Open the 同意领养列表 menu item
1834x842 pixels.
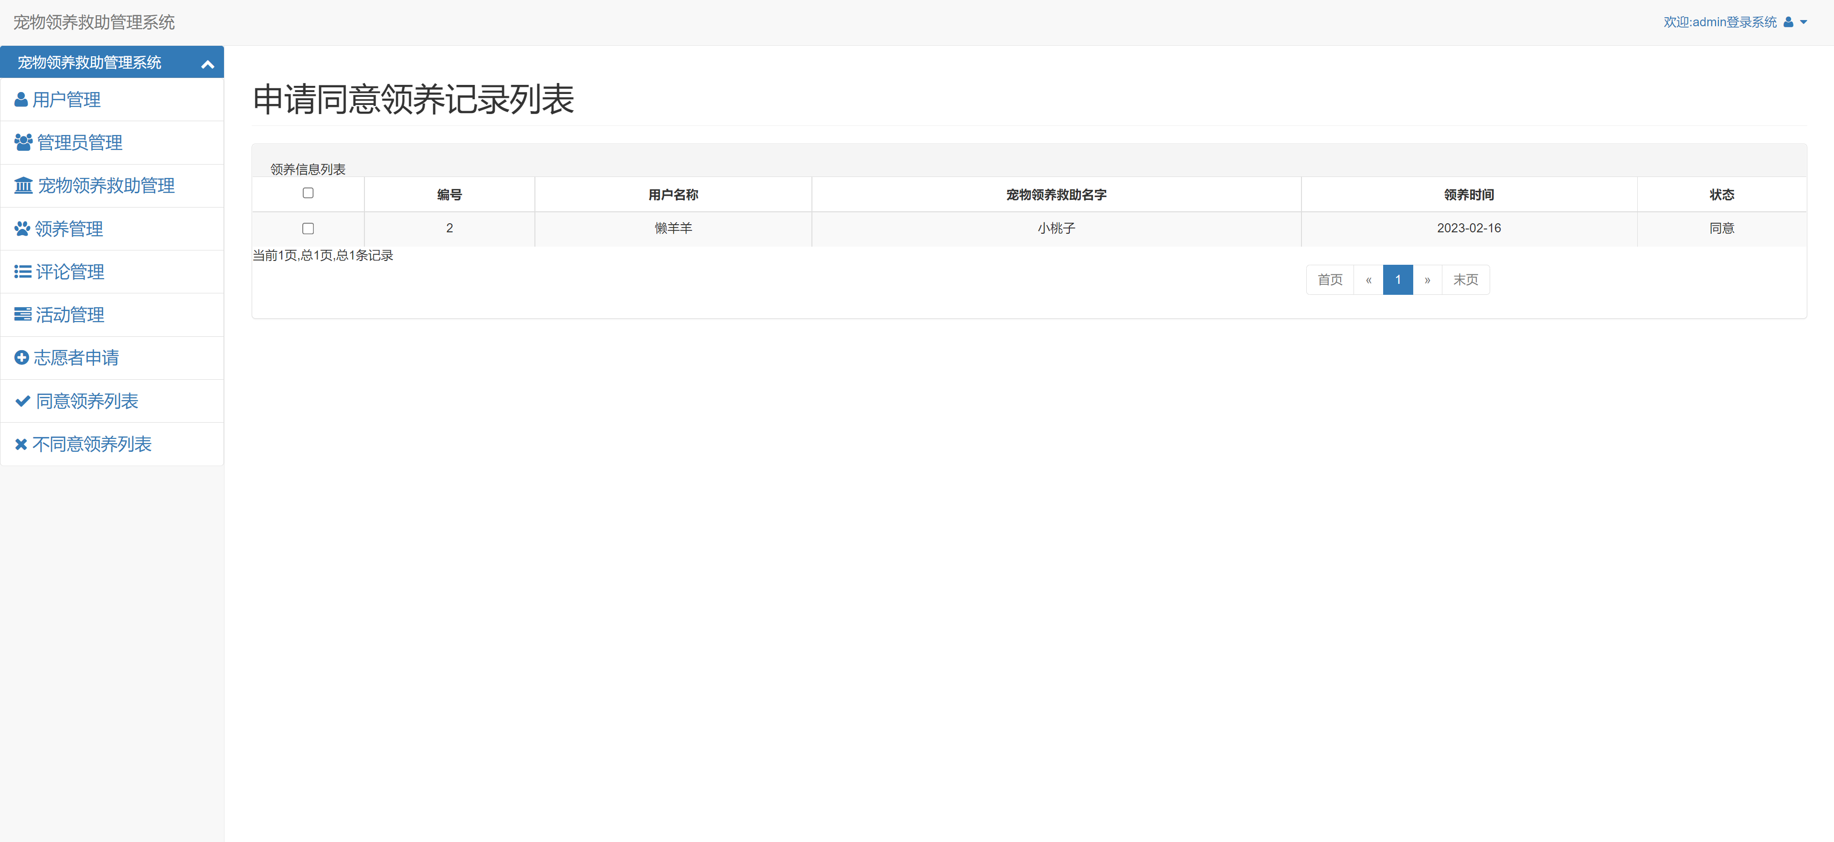click(87, 401)
